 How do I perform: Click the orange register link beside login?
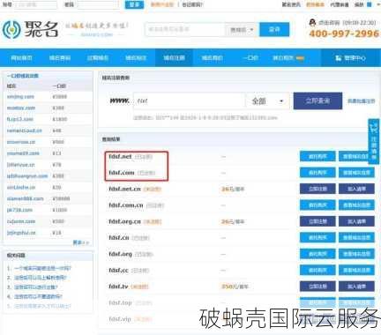click(x=161, y=4)
